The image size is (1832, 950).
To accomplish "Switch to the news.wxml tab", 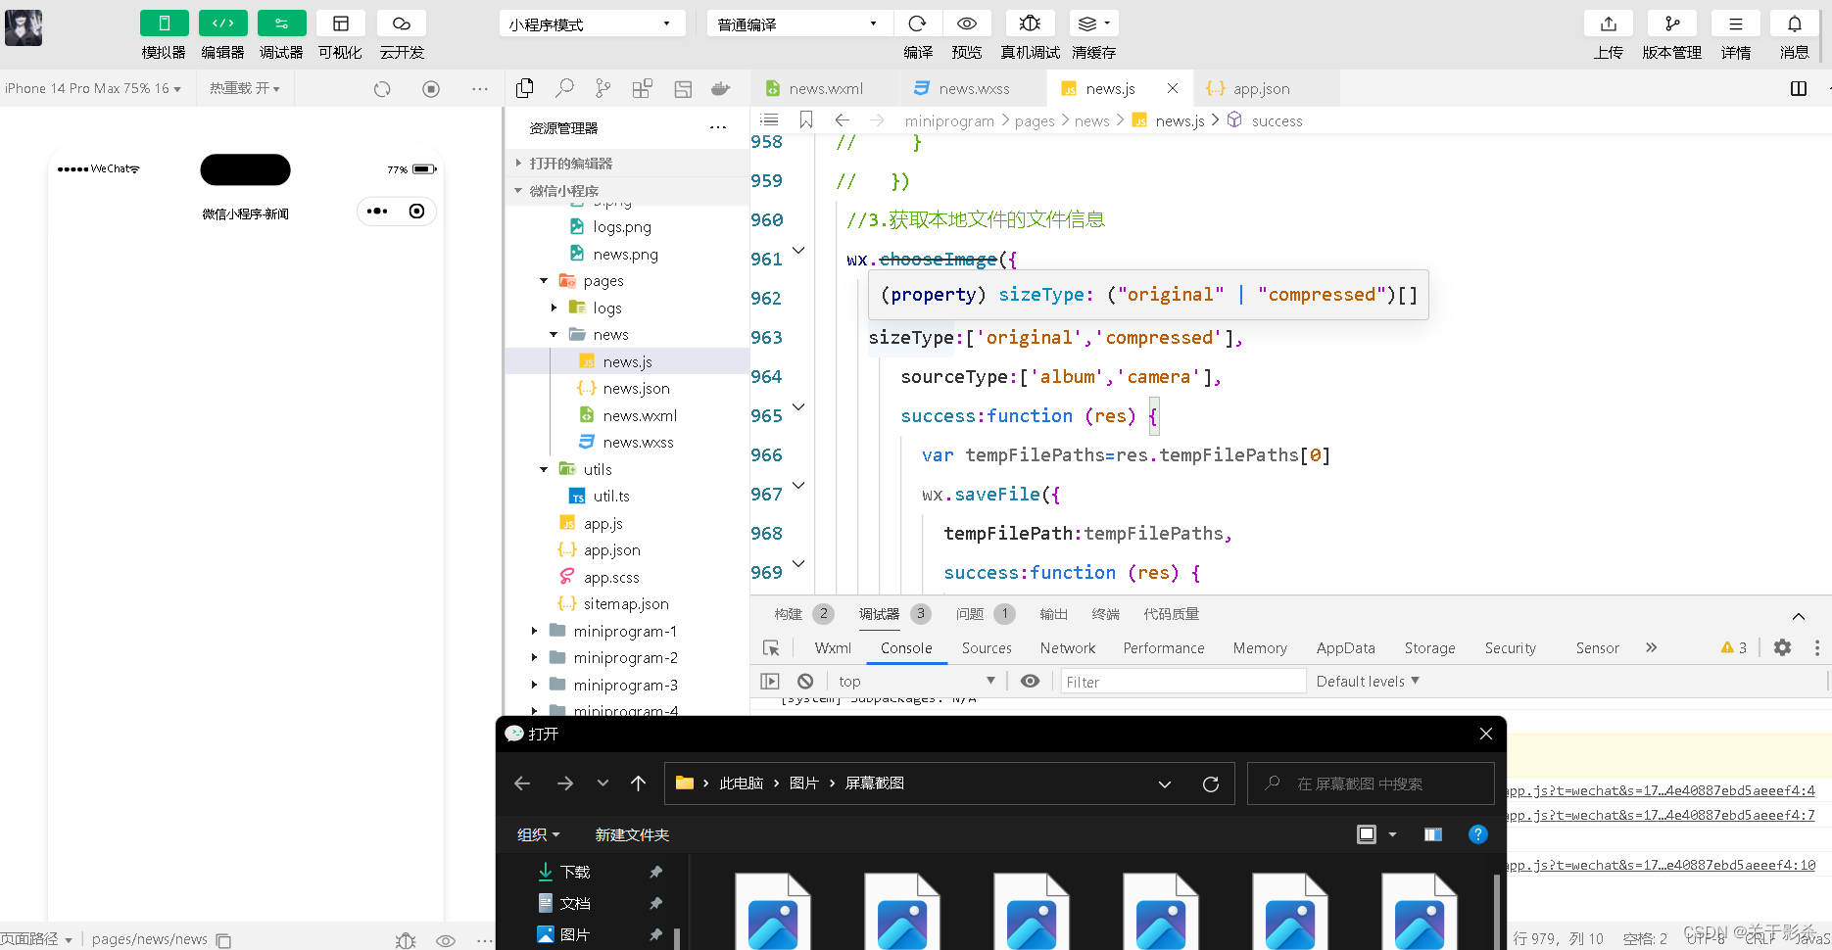I will [x=825, y=88].
